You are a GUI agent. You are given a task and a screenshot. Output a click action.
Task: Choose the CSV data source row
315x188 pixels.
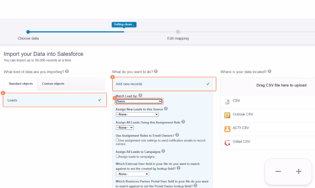point(268,102)
